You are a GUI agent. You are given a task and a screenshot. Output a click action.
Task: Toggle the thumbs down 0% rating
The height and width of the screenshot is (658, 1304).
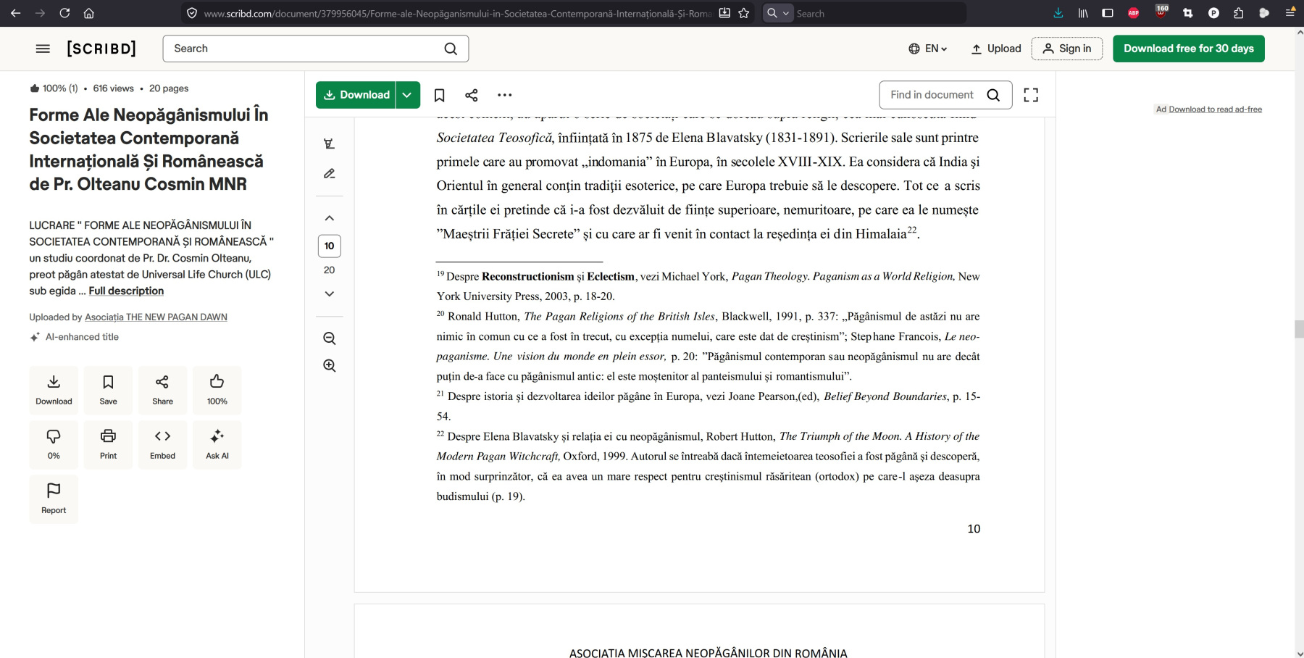pyautogui.click(x=54, y=444)
